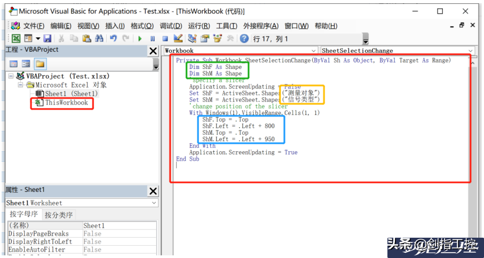Click the Paste clipboard icon
Viewport: 484px width, 258px height.
[x=87, y=38]
